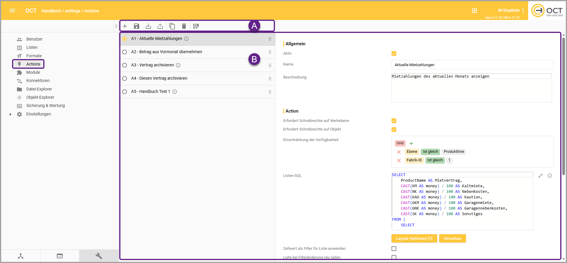The height and width of the screenshot is (263, 567).
Task: Click the plus icon to add action
Action: [125, 26]
